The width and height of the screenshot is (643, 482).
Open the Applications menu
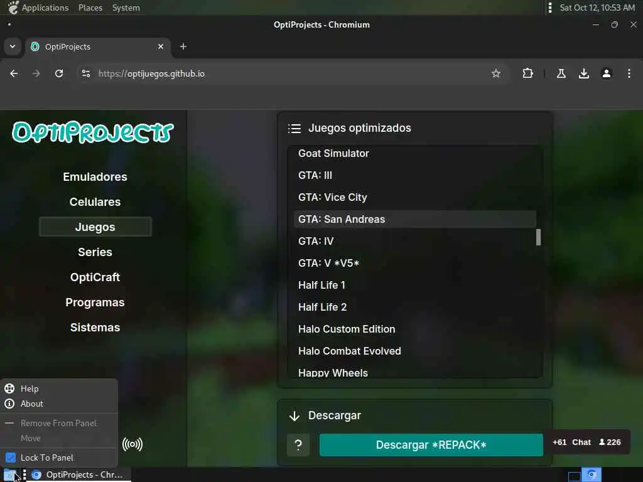coord(45,8)
